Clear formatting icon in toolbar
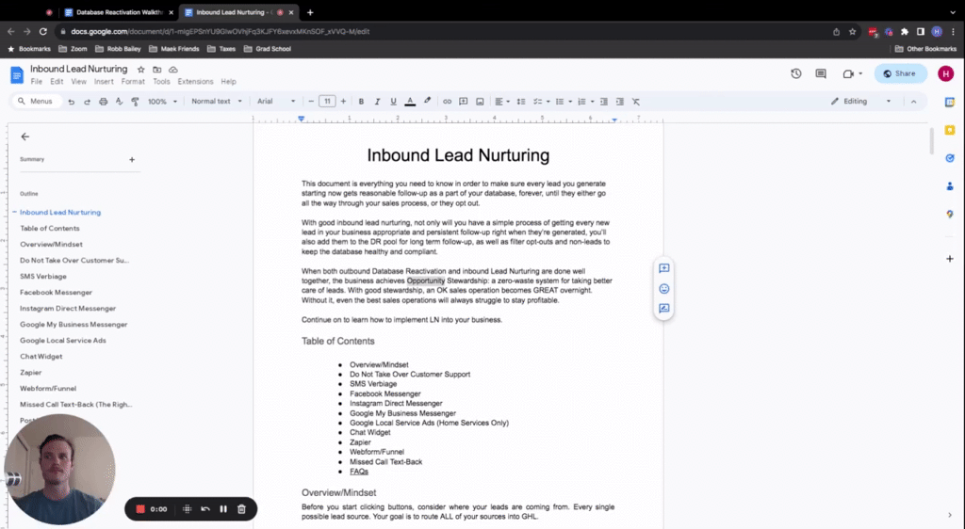Screen dimensions: 965x529 [636, 102]
